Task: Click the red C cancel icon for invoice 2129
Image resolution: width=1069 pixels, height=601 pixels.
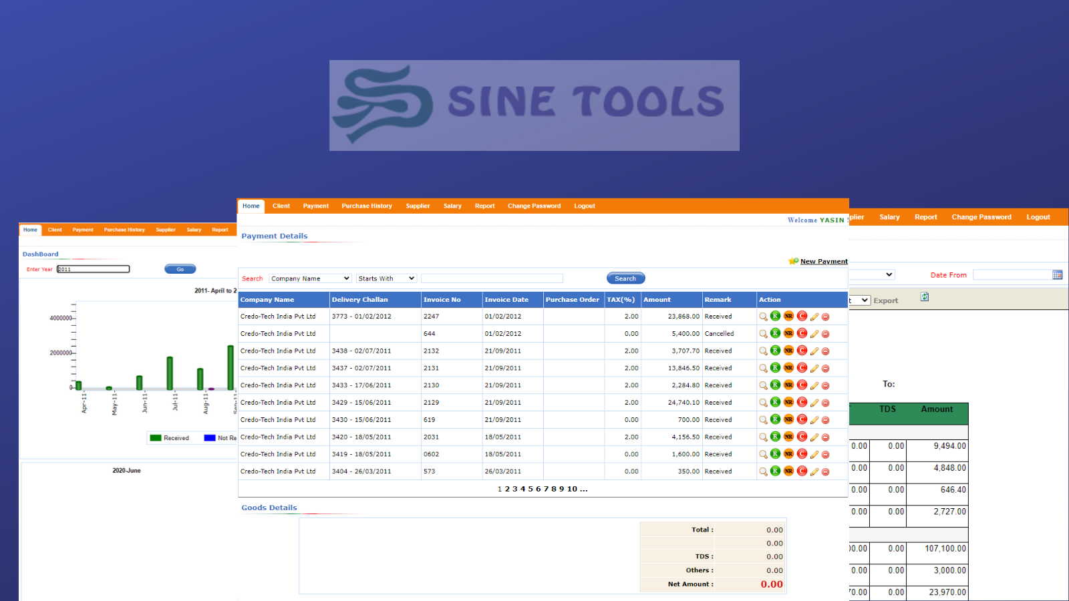Action: click(802, 402)
